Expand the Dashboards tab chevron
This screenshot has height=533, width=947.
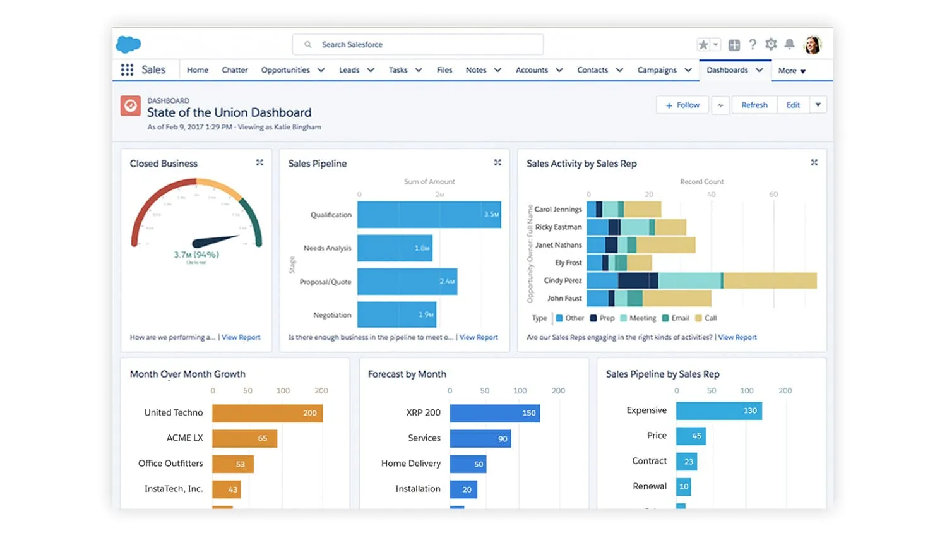pos(759,70)
